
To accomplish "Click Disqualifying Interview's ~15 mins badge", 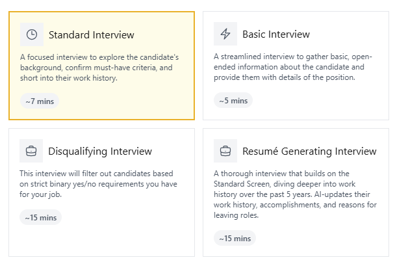I will (40, 218).
